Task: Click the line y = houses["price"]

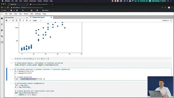Action: [x=23, y=73]
